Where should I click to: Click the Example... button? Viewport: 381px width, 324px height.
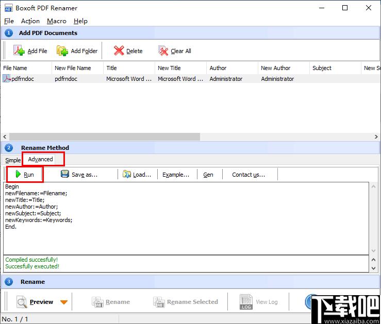[x=176, y=175]
